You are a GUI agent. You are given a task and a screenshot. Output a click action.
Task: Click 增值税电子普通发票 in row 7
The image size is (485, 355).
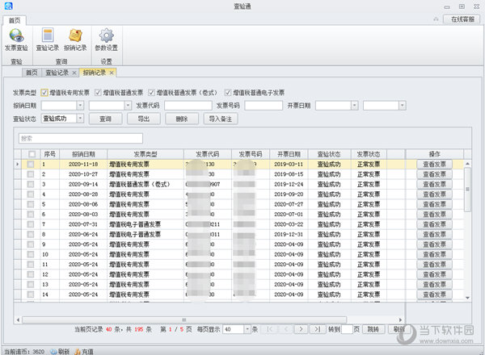pos(135,224)
